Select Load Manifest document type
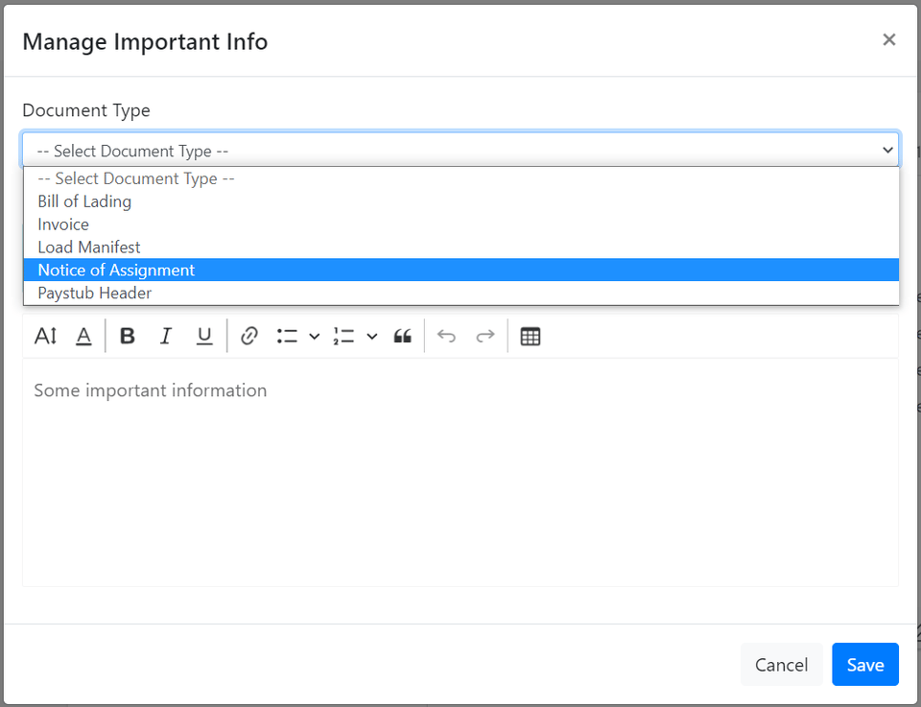Viewport: 921px width, 707px height. click(461, 247)
